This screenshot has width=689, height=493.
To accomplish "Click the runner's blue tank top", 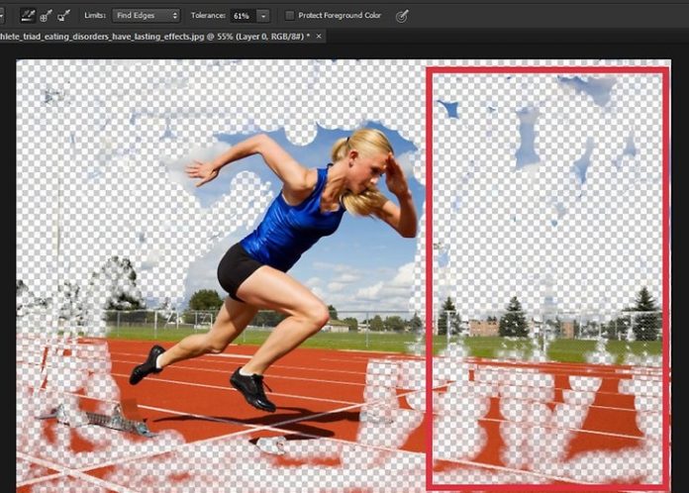I will click(287, 220).
